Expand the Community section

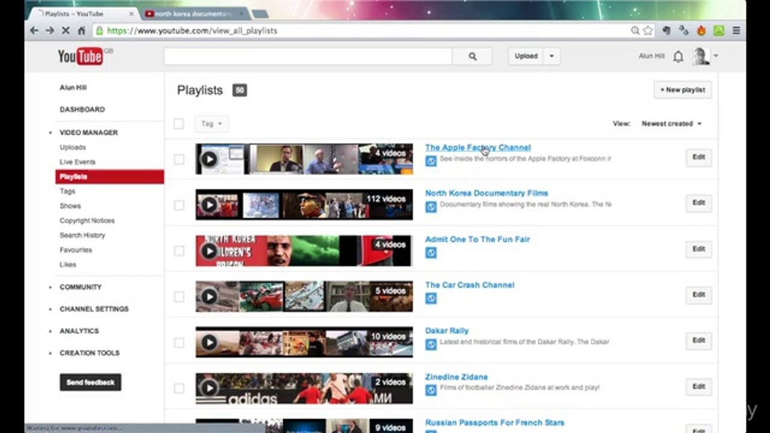coord(51,287)
